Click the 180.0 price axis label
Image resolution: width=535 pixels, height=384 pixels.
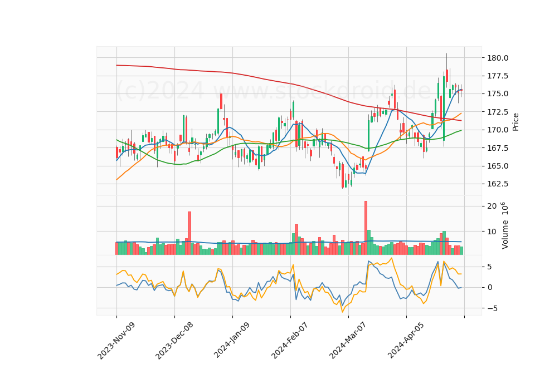click(x=497, y=58)
